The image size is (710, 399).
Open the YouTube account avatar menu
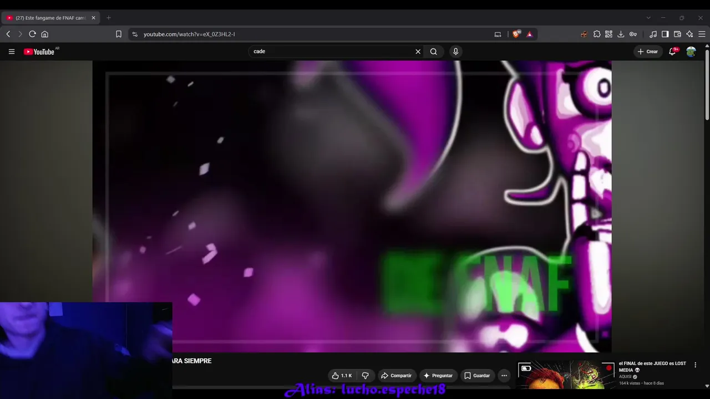[691, 52]
